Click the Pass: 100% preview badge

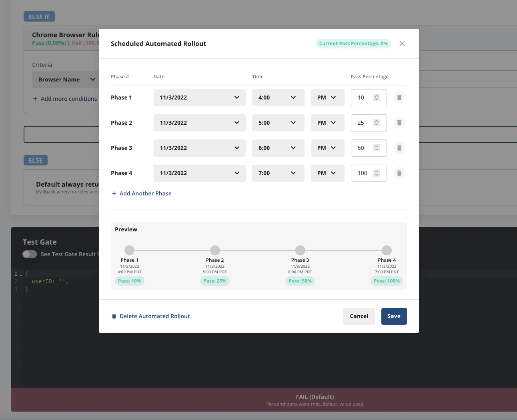(x=387, y=281)
